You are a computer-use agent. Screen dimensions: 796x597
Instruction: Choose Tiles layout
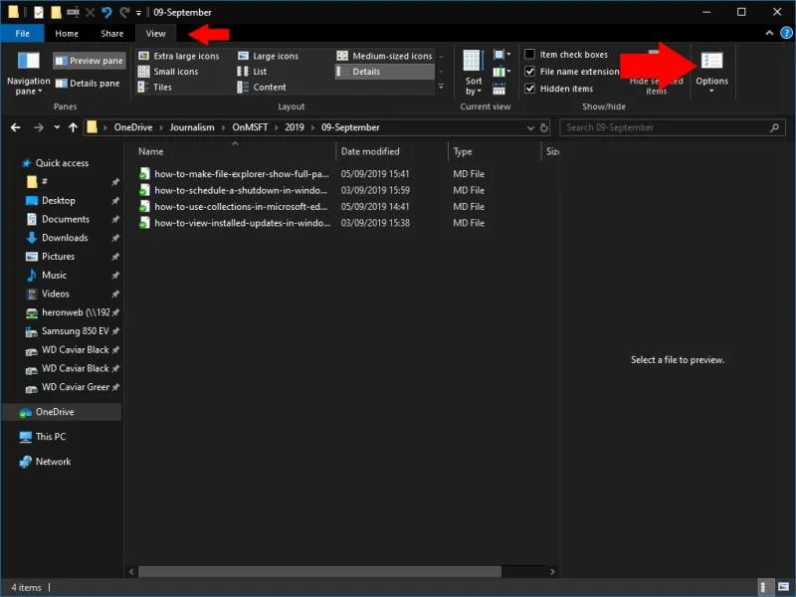(x=155, y=88)
